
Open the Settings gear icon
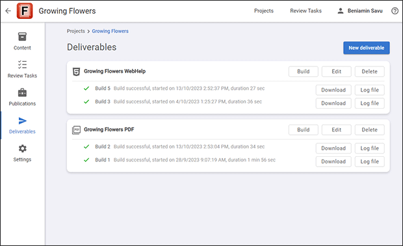coord(22,148)
